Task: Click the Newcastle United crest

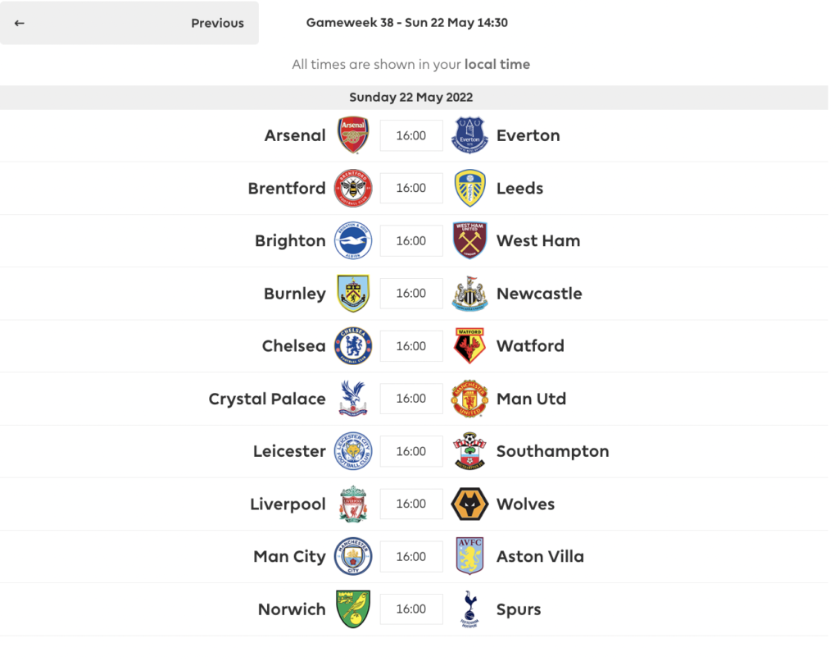Action: coord(469,293)
